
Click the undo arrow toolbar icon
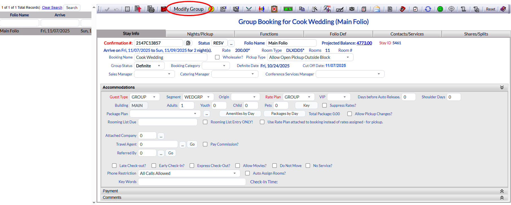coord(116,9)
